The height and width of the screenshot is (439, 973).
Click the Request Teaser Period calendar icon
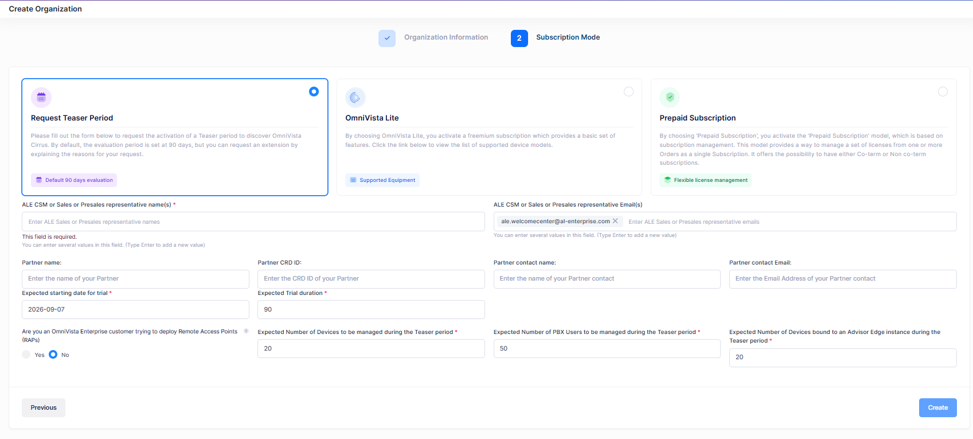pyautogui.click(x=41, y=98)
